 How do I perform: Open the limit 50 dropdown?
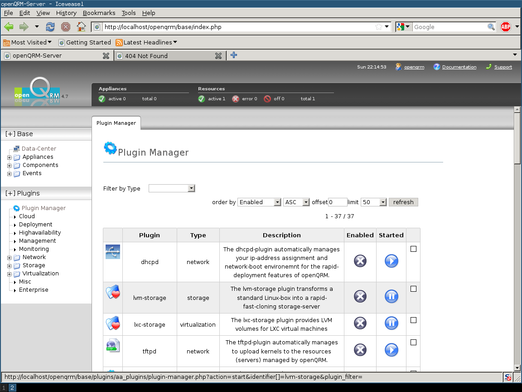click(x=373, y=202)
